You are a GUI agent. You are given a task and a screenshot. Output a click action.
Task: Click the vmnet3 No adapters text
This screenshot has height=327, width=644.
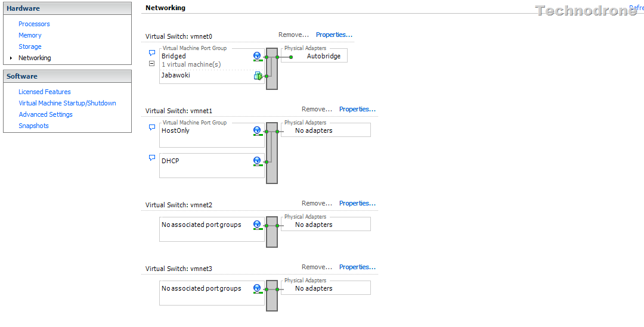click(x=314, y=288)
